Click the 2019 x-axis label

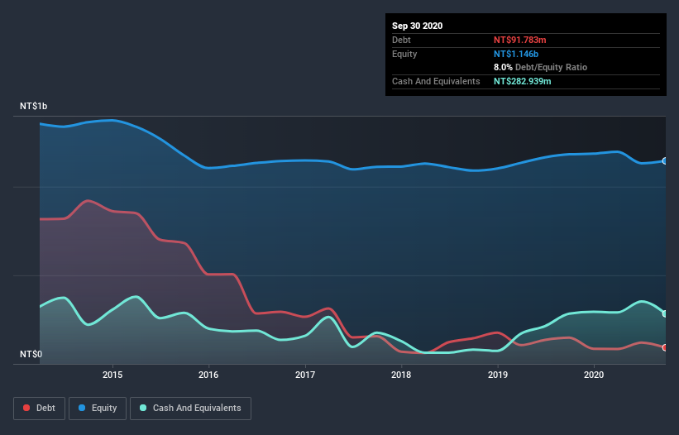(x=498, y=375)
